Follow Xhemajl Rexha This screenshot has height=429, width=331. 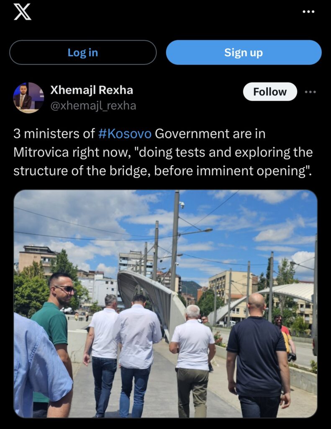(x=270, y=92)
